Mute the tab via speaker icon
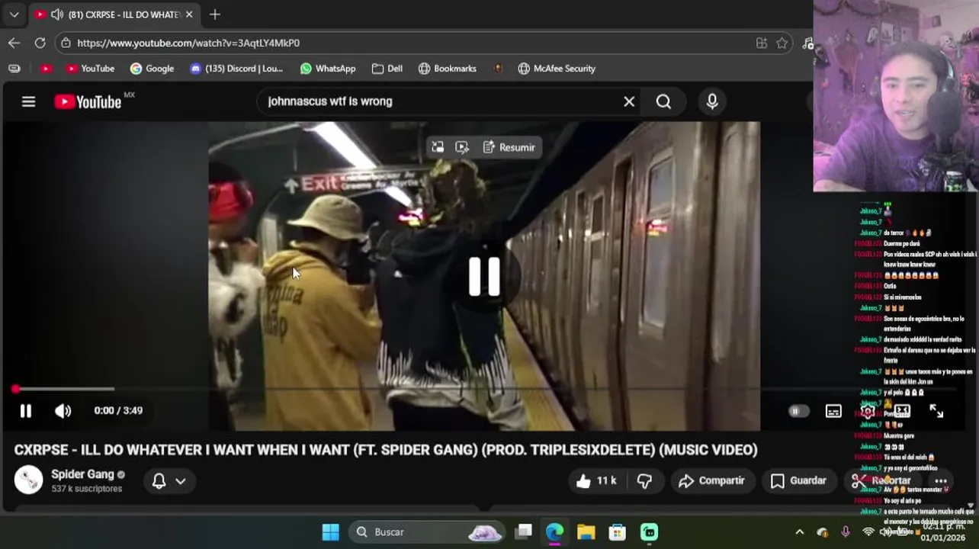This screenshot has height=549, width=979. tap(56, 14)
